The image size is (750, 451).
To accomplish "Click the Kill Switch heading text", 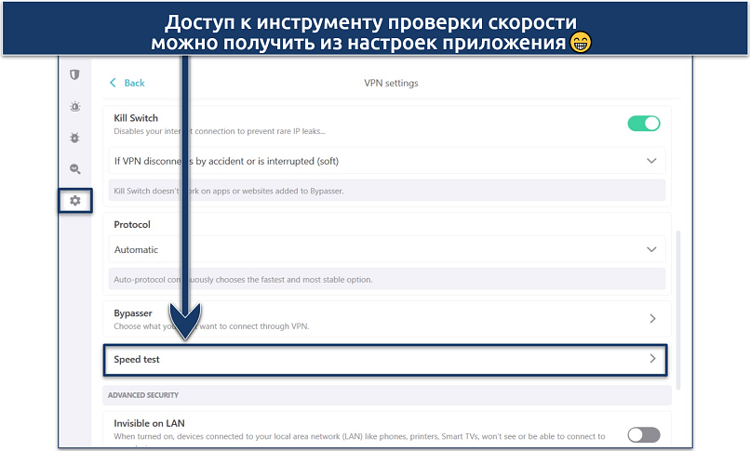I will (136, 118).
